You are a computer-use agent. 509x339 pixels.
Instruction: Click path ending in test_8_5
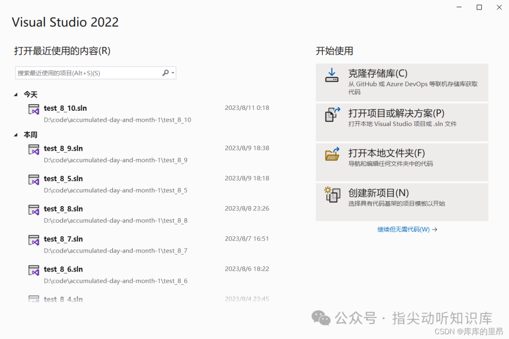point(115,190)
